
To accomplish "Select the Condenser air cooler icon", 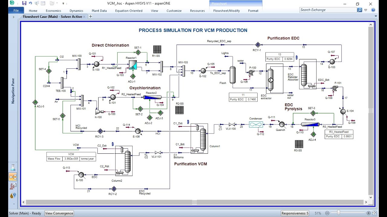I will (x=256, y=124).
